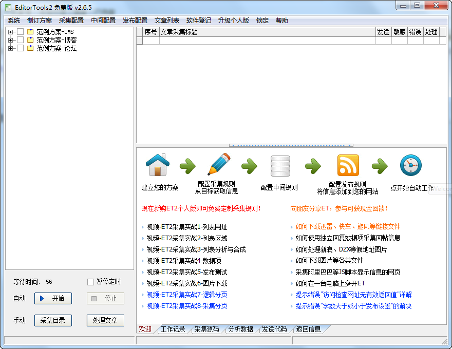This screenshot has height=349, width=452.
Task: Check the 范例方案-论坛 checkbox
Action: tap(20, 48)
